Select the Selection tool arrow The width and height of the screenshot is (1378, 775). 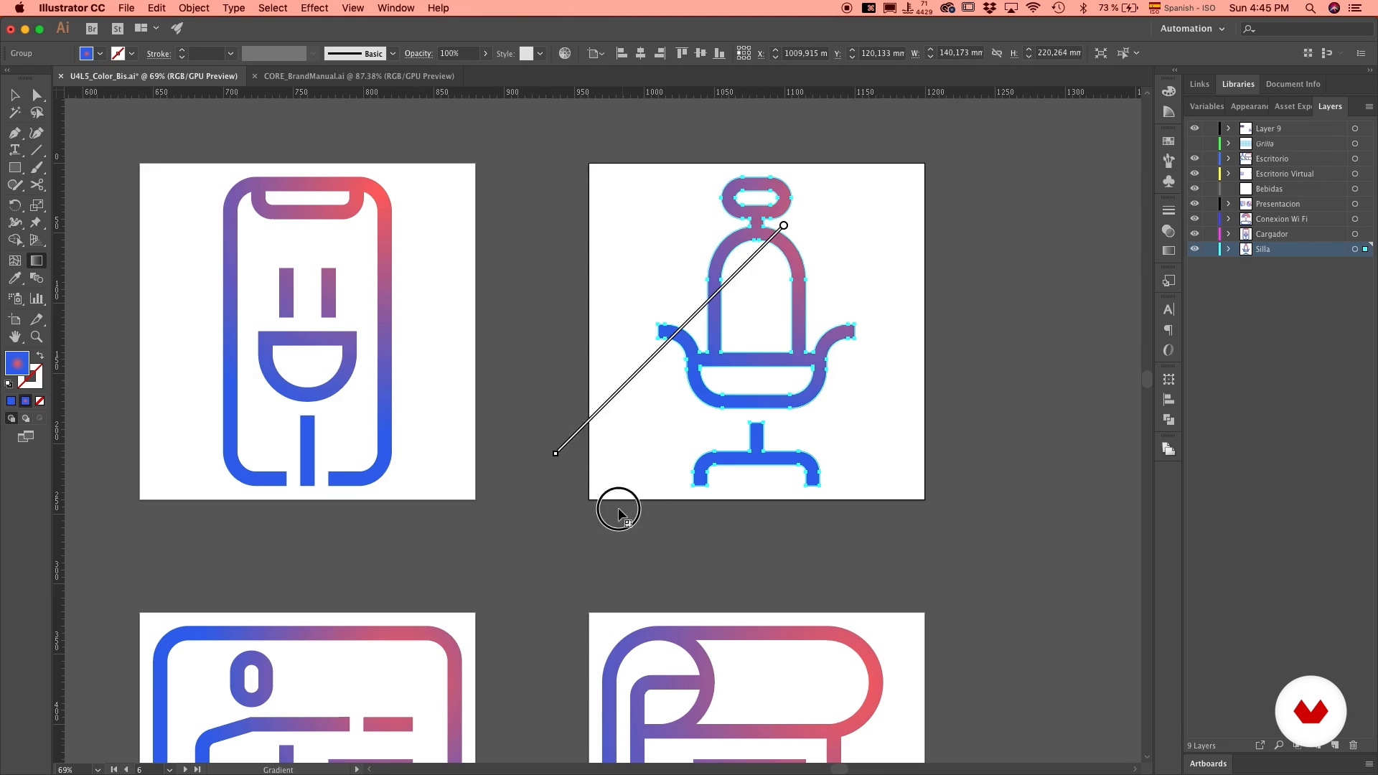14,95
